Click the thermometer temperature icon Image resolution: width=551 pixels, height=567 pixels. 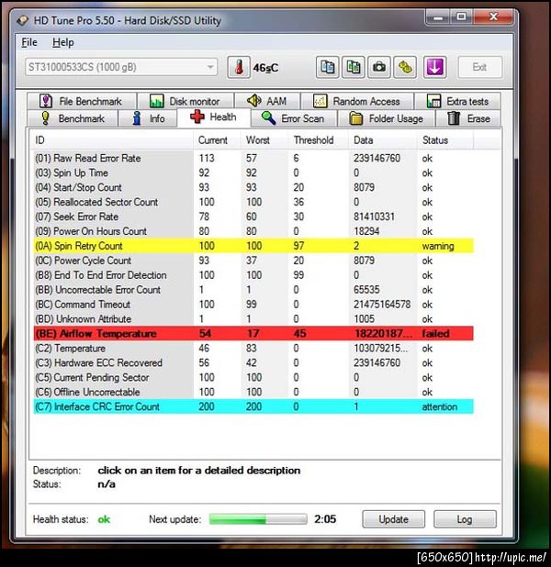tap(239, 67)
